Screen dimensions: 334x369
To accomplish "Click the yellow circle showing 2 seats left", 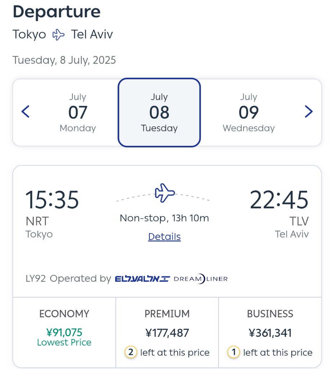I will point(131,352).
